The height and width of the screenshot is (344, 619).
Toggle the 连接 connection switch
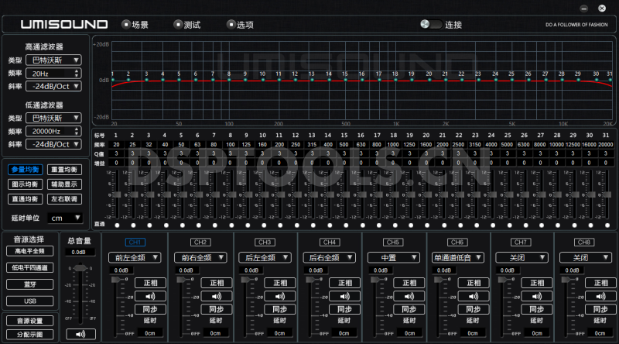431,25
